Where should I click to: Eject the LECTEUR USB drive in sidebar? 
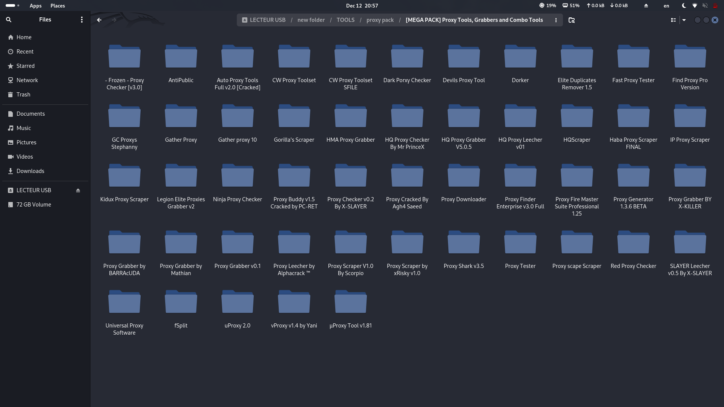point(78,190)
